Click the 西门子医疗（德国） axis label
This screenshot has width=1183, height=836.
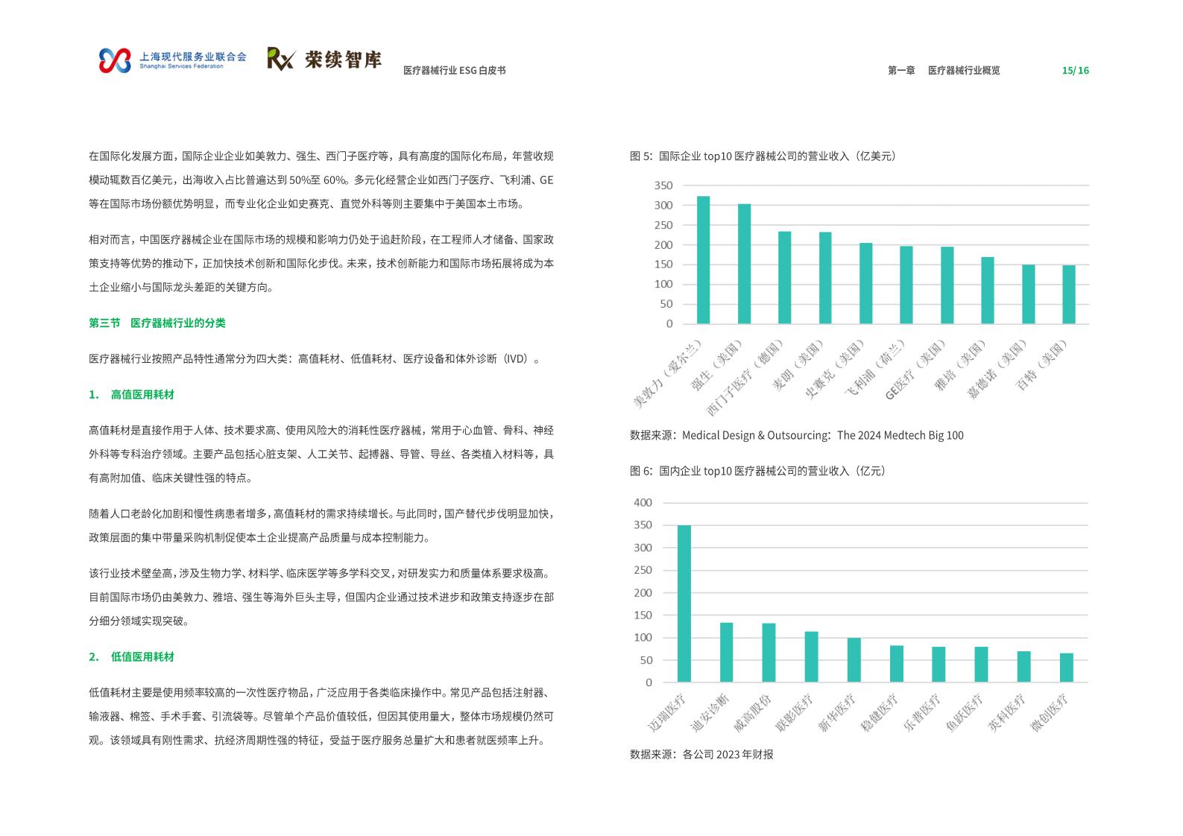(x=745, y=378)
